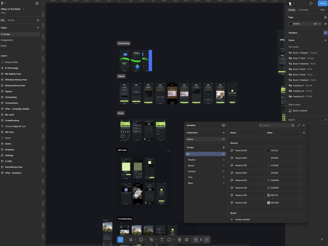This screenshot has height=246, width=328.
Task: Click Create variable button
Action: (240, 219)
